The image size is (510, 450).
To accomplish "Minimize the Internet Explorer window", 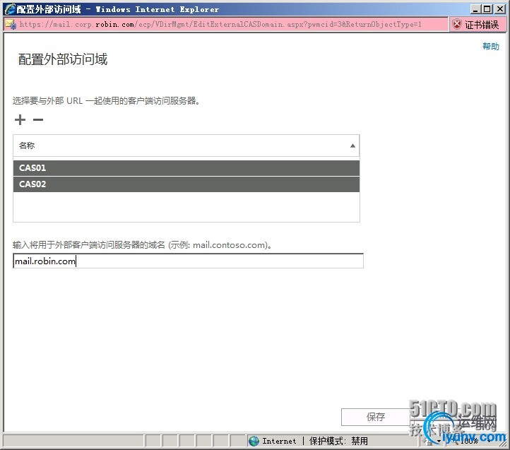I will pos(475,9).
